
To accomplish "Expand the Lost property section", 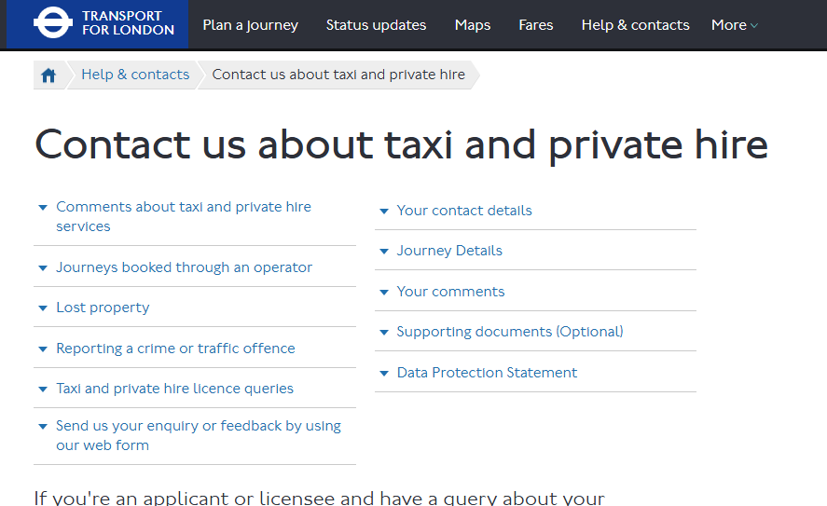I will (x=195, y=308).
